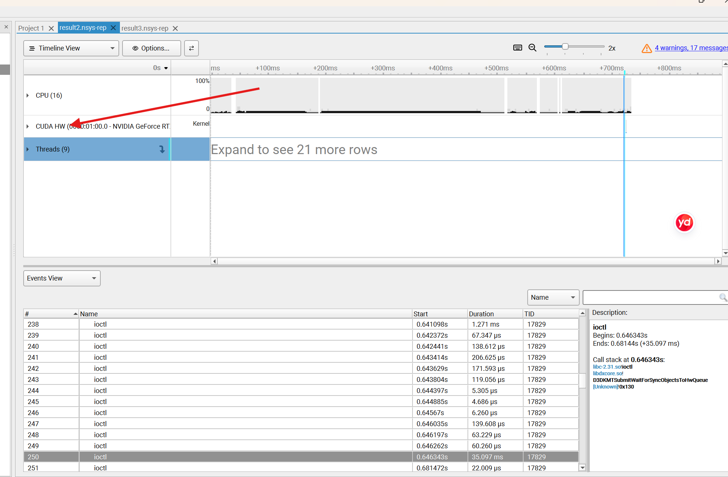The width and height of the screenshot is (728, 477).
Task: Select the result2.nsys-rep tab
Action: (x=83, y=28)
